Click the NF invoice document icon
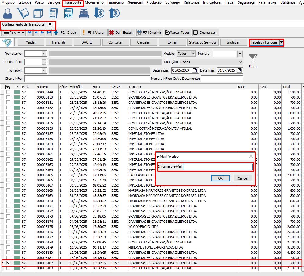The height and width of the screenshot is (276, 304). tap(69, 13)
